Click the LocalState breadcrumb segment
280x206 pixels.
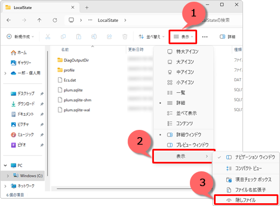[x=108, y=20]
